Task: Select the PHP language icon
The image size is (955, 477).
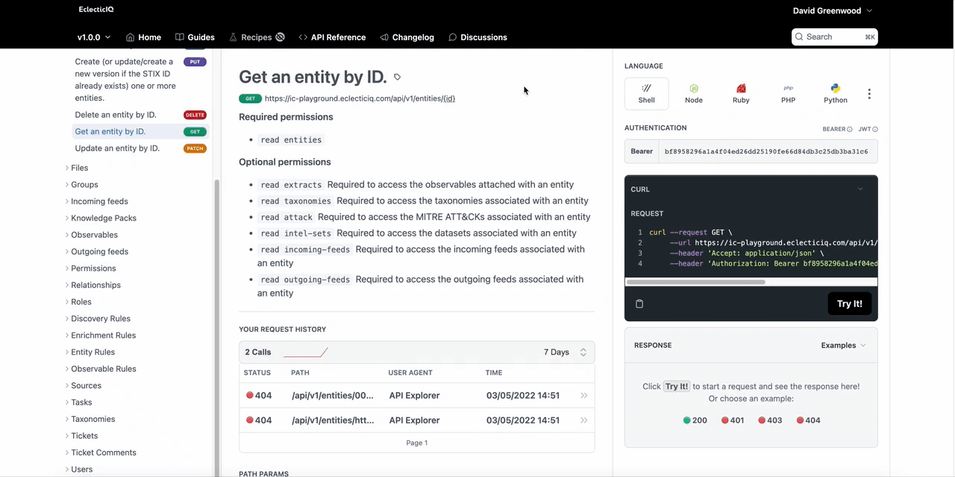Action: pos(788,93)
